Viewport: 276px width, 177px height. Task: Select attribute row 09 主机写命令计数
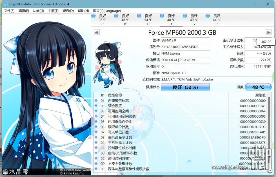[181, 143]
